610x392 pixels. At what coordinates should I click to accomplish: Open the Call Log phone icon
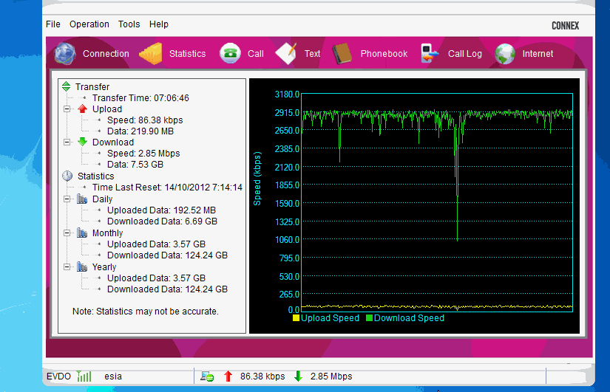point(430,53)
